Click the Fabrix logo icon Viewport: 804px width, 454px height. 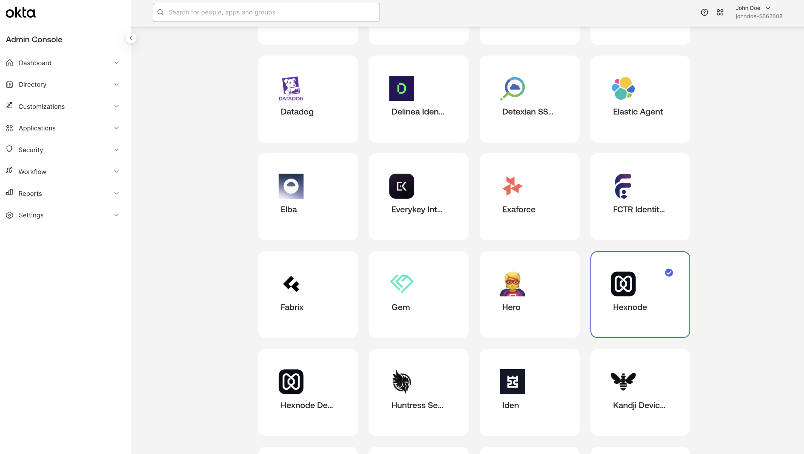291,284
